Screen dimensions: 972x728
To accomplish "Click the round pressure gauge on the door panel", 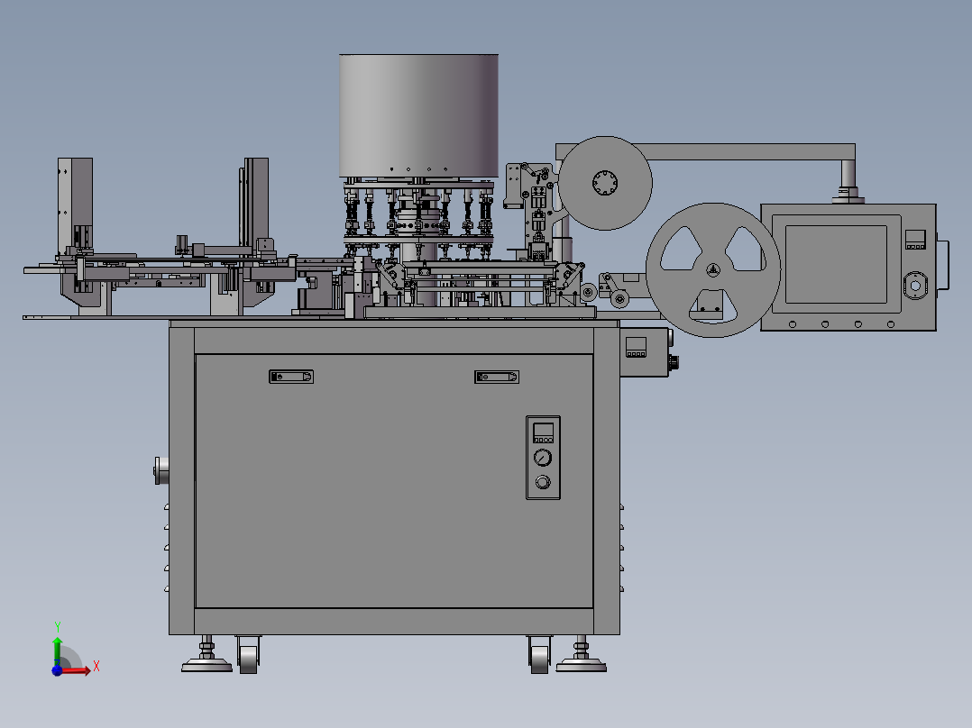I will (542, 457).
